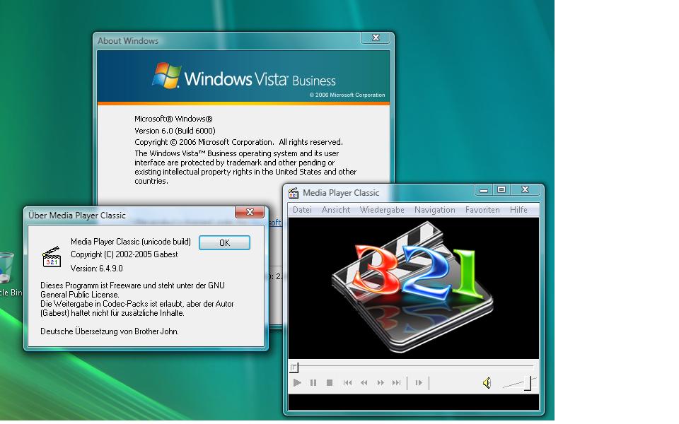Screen dimensions: 679x424
Task: Skip to previous track in player
Action: [347, 383]
